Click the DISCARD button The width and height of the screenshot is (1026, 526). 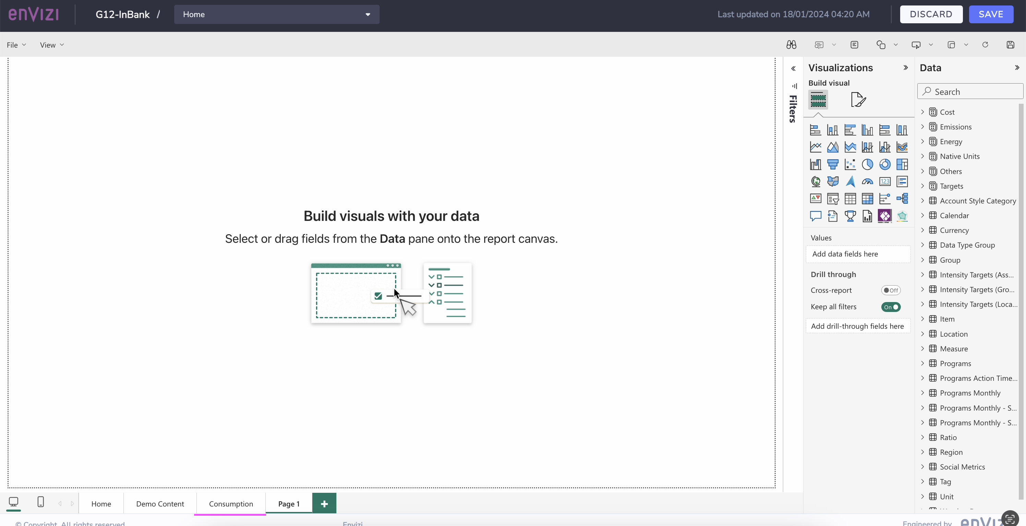(931, 14)
